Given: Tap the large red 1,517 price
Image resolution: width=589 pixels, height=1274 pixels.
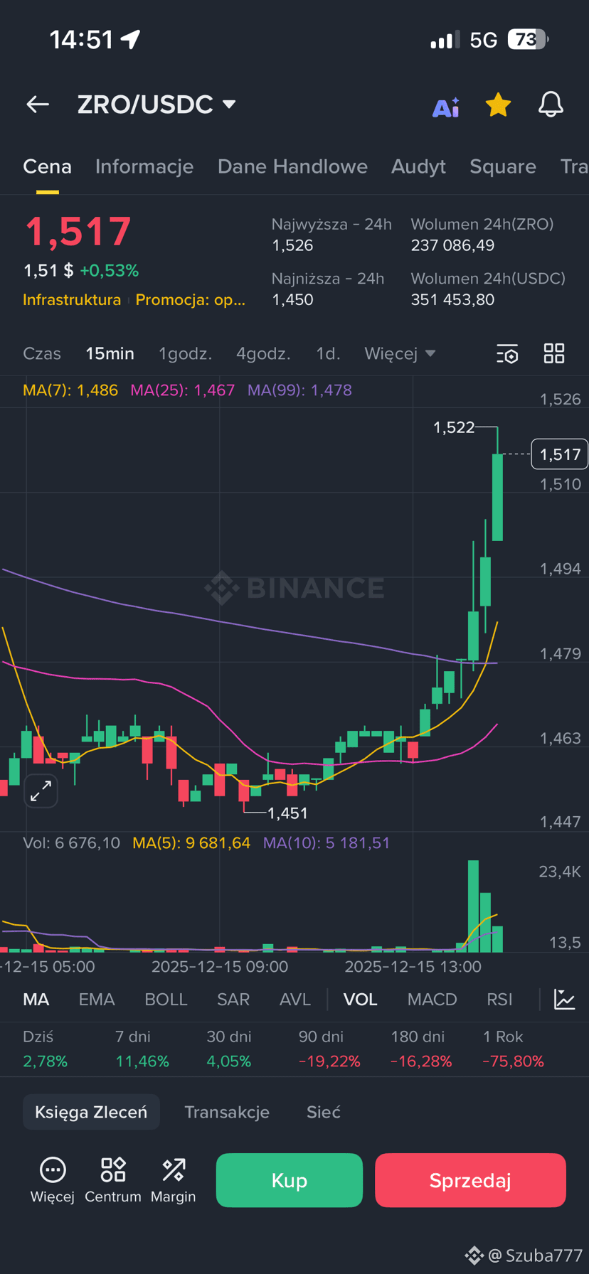Looking at the screenshot, I should click(x=78, y=232).
